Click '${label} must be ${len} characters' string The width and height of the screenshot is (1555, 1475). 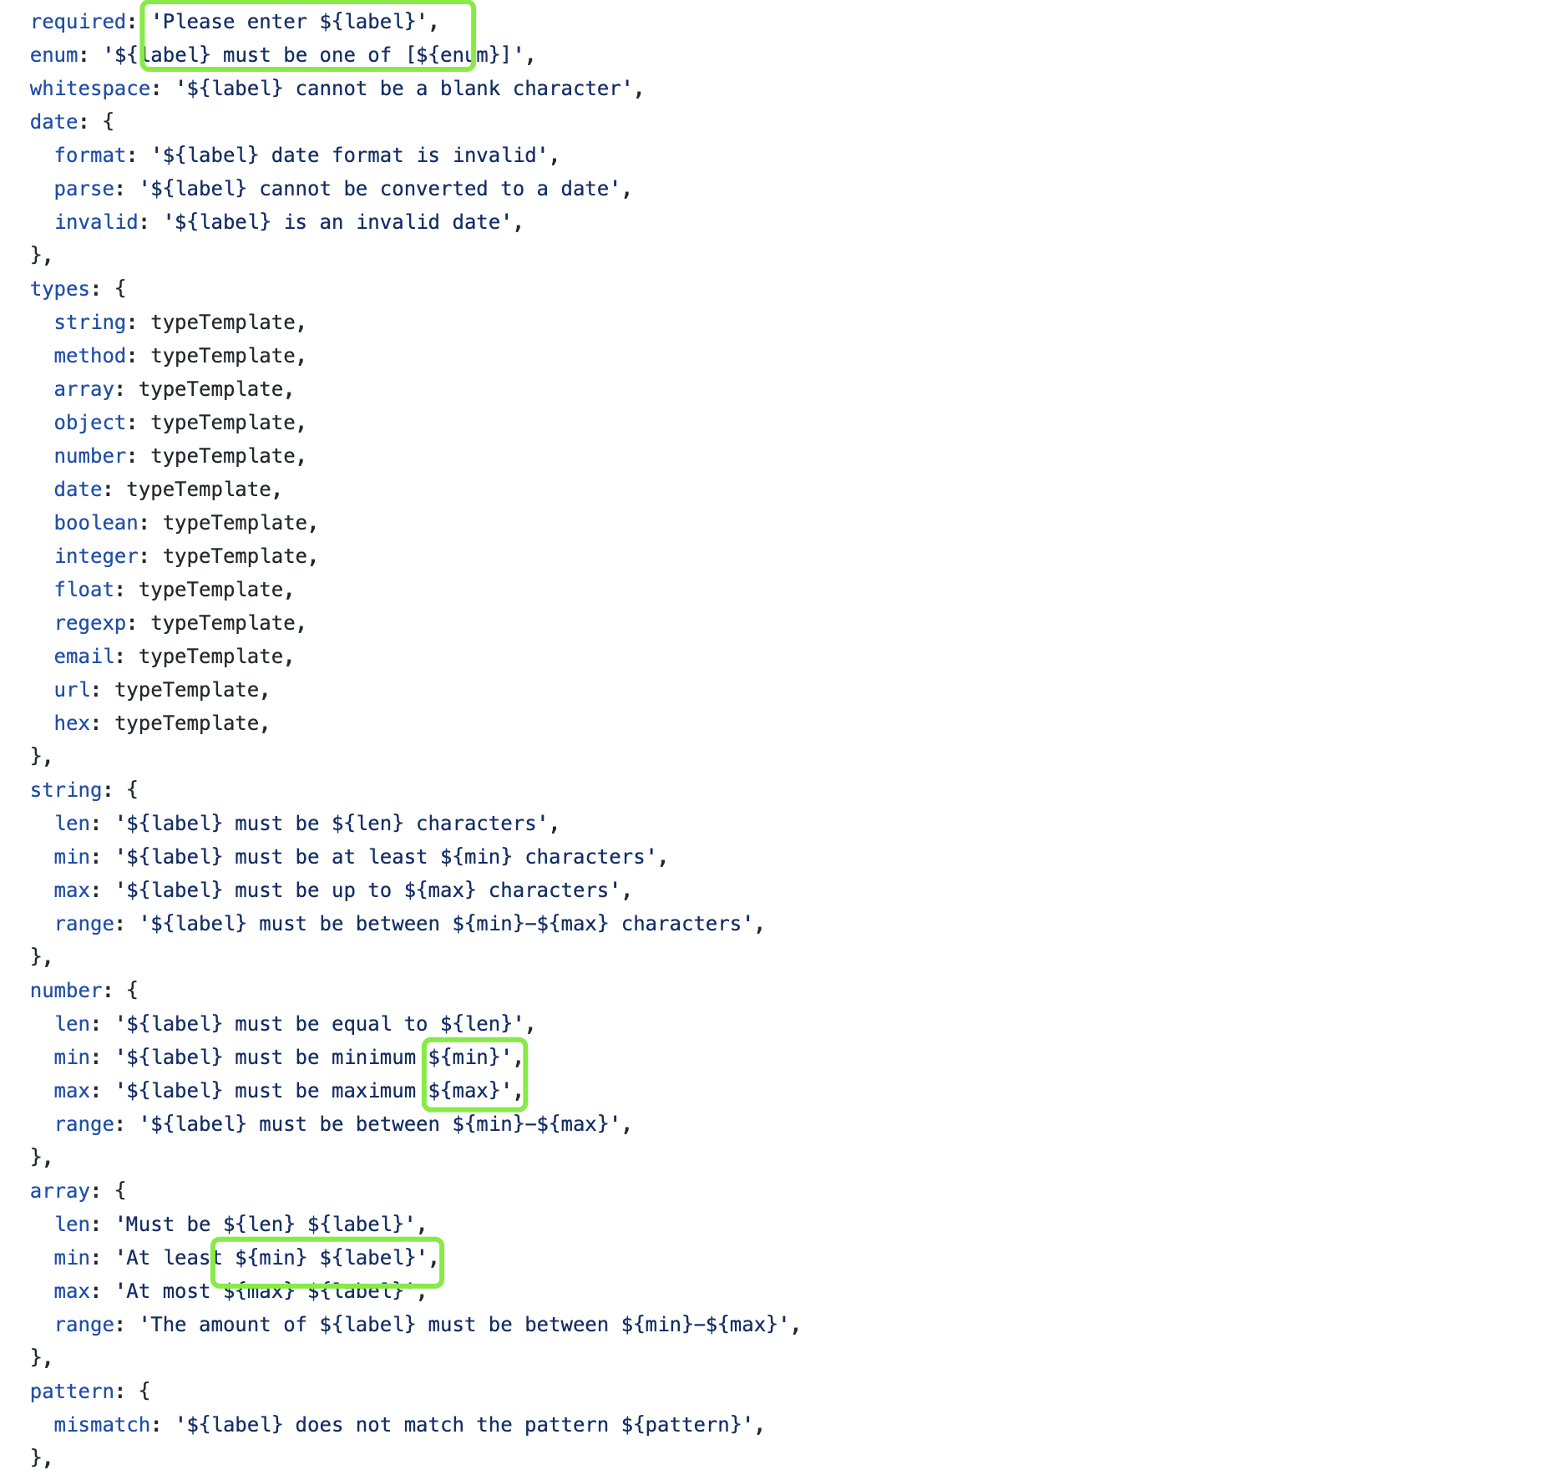point(332,824)
